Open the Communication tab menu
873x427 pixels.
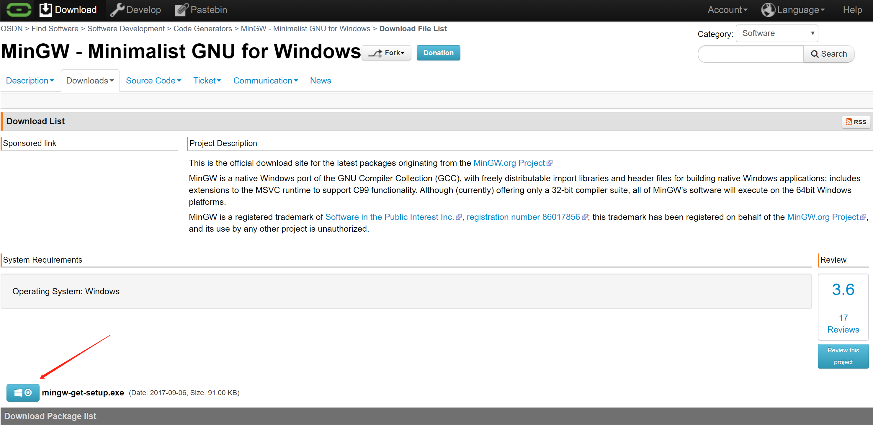[x=265, y=81]
